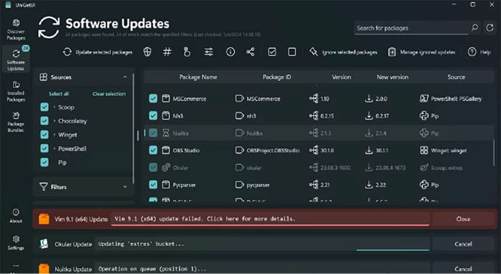Click clear-selection empty box toolbar icon
The width and height of the screenshot is (501, 274).
click(x=292, y=52)
